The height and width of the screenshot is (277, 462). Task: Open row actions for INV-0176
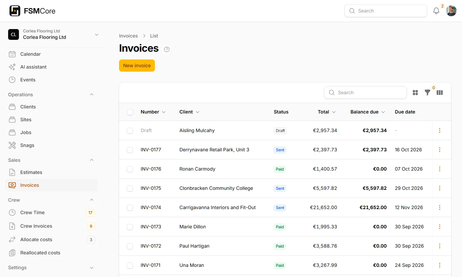(440, 169)
